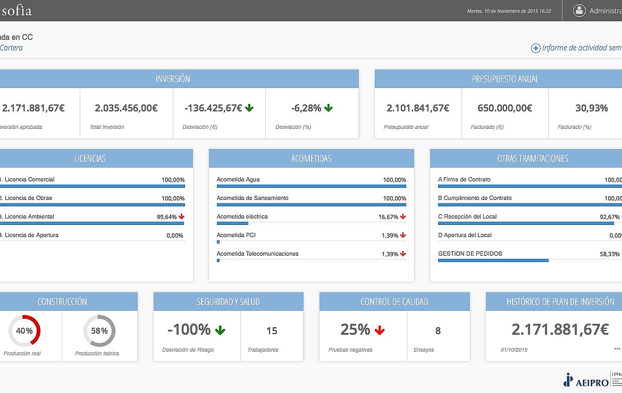Image resolution: width=622 pixels, height=393 pixels.
Task: Click the 2.171.881,67€ Histórico value
Action: [560, 329]
